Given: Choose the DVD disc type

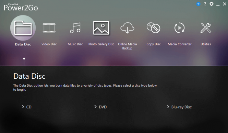Looking at the screenshot, I should click(100, 107).
